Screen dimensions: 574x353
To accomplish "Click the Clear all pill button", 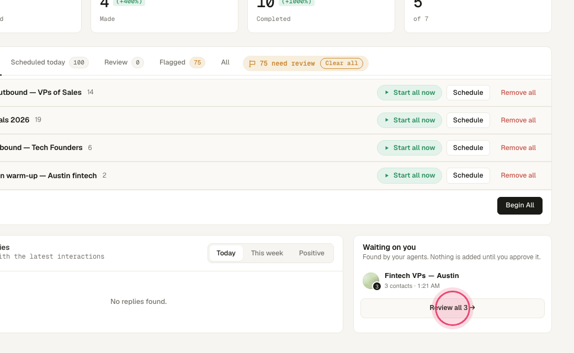I will tap(342, 63).
